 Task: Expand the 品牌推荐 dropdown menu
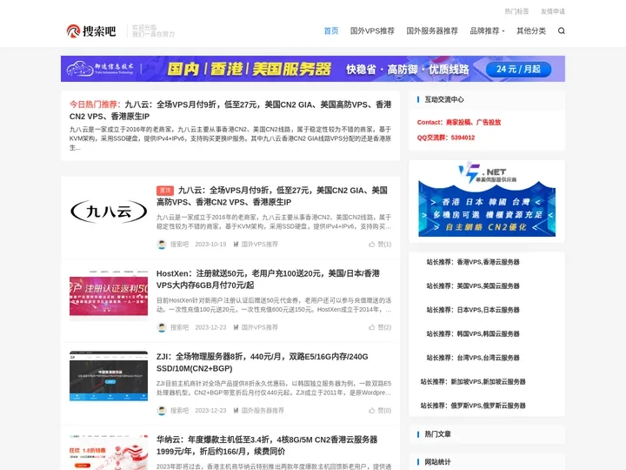click(487, 30)
